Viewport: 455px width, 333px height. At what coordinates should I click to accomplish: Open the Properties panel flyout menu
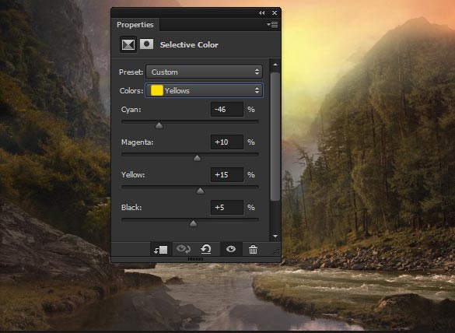[x=272, y=25]
